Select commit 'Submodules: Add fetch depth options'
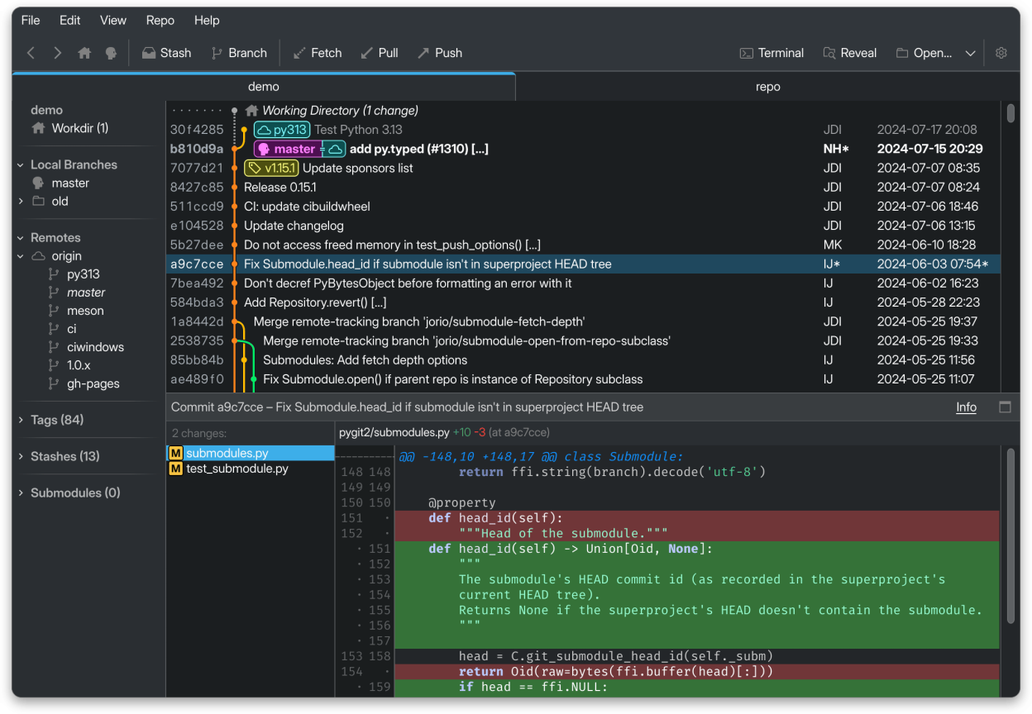This screenshot has height=714, width=1032. point(584,360)
